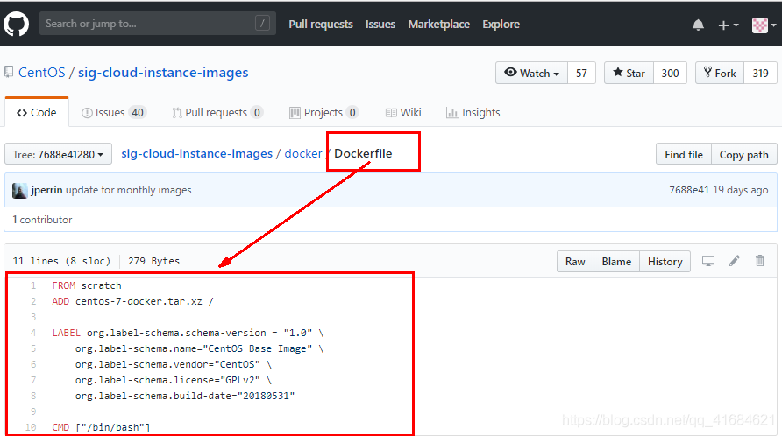
Task: Open commit message update for monthly images
Action: click(129, 190)
